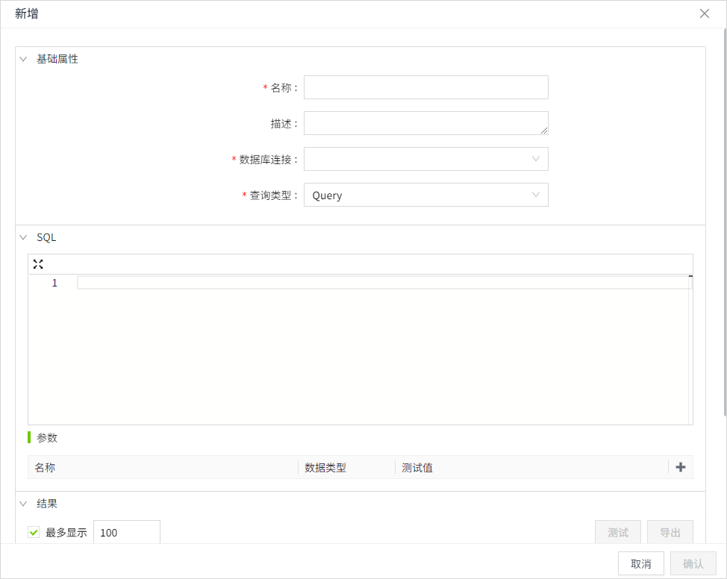Collapse the 结果 section
727x579 pixels.
[x=23, y=504]
